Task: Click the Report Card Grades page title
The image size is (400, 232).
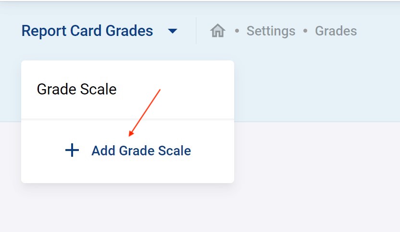Action: [87, 31]
